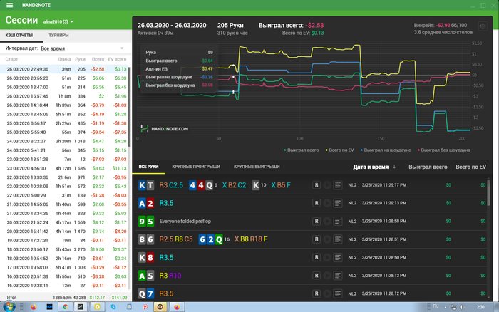Expand the 'Интервал дат' Все время dropdown
This screenshot has height=312, width=499.
tap(83, 48)
